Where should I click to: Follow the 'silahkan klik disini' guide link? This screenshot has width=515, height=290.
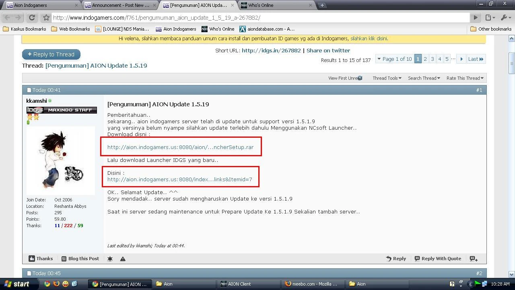[x=369, y=39]
